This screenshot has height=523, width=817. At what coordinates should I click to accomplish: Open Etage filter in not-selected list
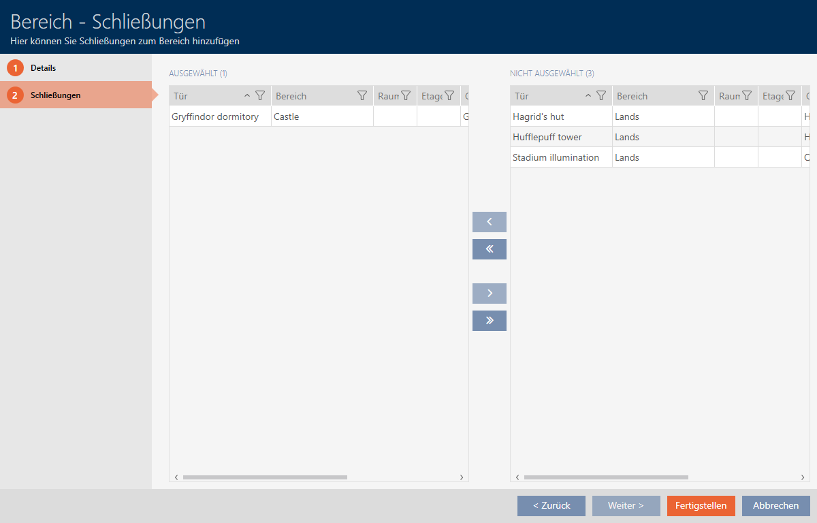(x=790, y=96)
